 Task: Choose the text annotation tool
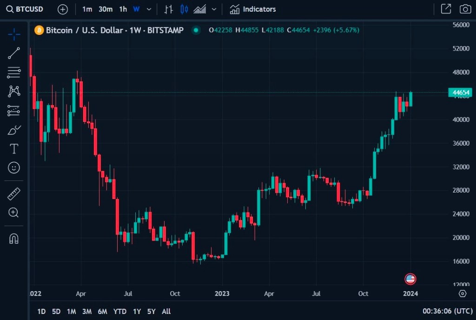tap(14, 149)
